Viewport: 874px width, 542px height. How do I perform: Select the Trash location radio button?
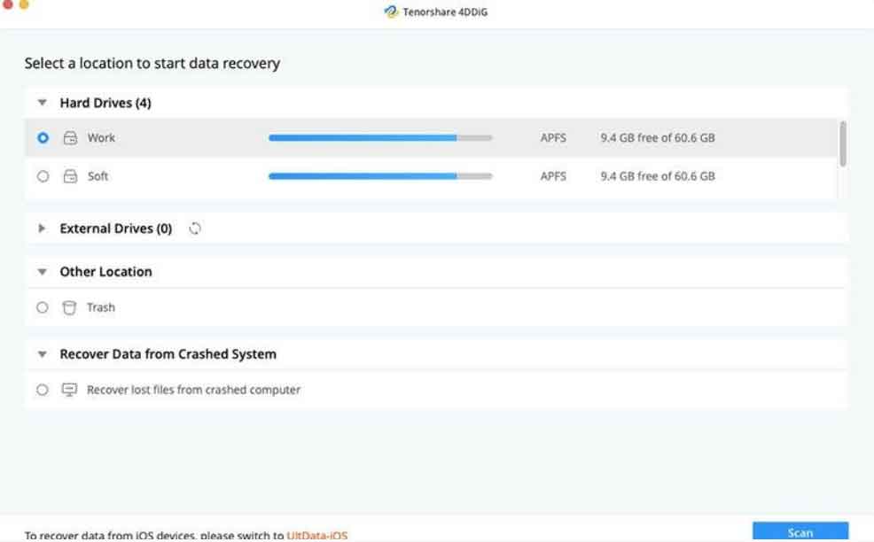[x=43, y=307]
